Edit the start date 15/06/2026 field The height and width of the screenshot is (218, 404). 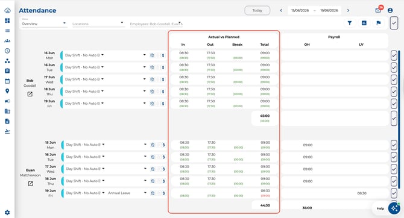tap(300, 10)
